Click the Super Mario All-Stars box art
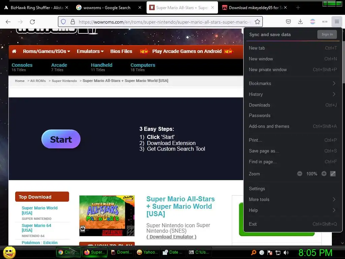This screenshot has width=345, height=259. click(x=107, y=215)
